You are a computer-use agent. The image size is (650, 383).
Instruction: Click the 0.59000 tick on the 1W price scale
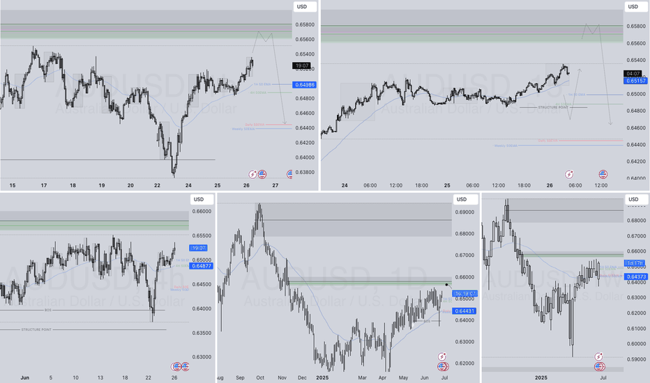pos(636,359)
